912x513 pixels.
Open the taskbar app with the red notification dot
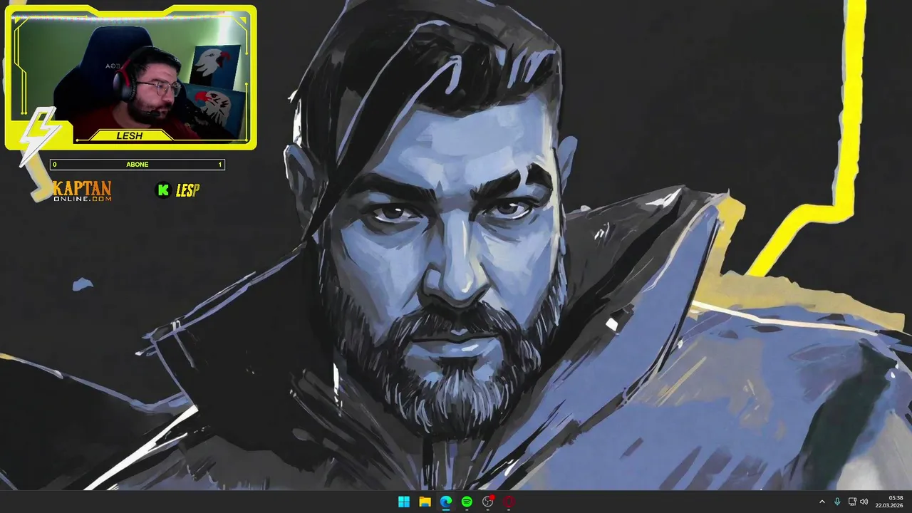coord(488,502)
